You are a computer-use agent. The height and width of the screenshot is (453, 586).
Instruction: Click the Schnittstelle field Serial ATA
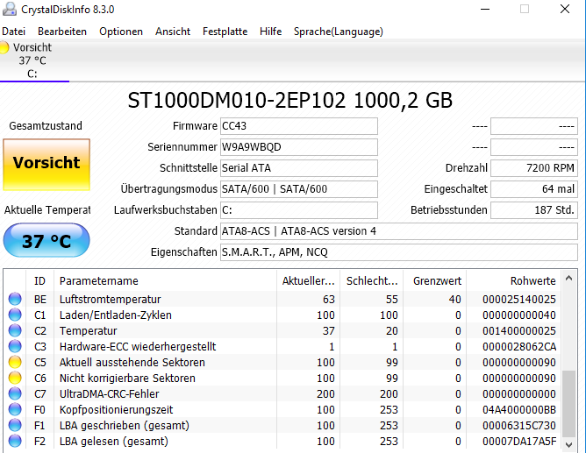299,168
